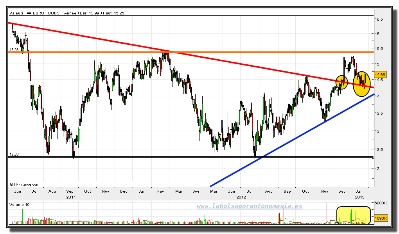Click the 12,5 price axis label
This screenshot has height=234, width=399.
(x=379, y=149)
